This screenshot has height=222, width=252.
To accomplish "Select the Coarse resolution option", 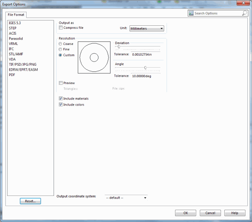I will click(x=60, y=44).
